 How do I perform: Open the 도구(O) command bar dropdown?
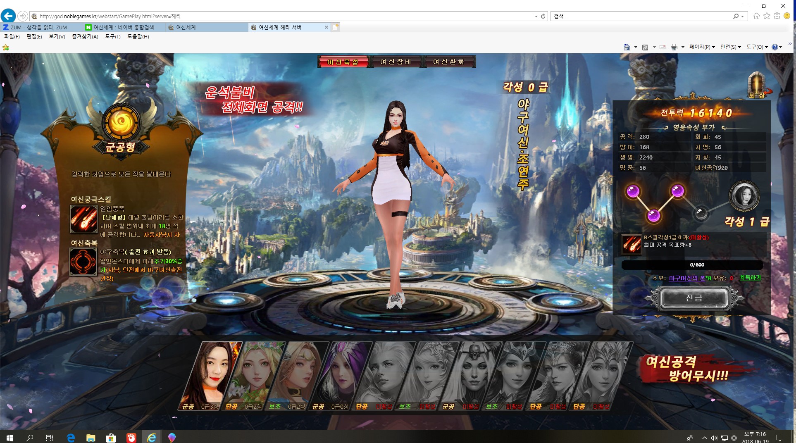(757, 47)
